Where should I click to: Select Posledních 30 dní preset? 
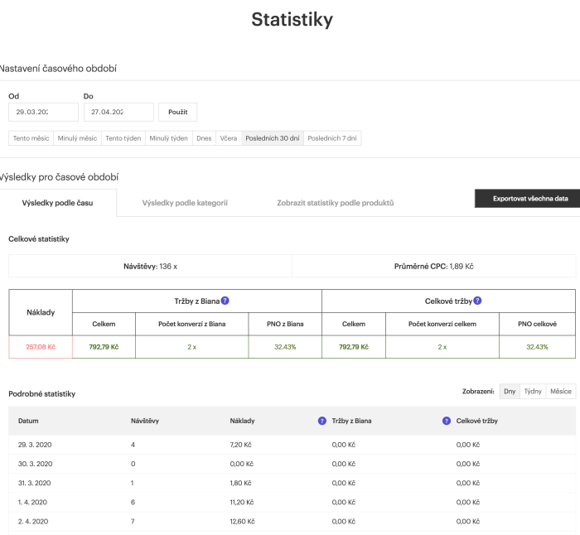[273, 138]
